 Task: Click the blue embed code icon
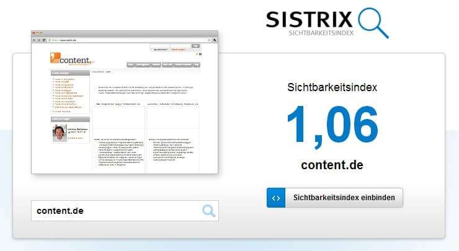[x=276, y=198]
